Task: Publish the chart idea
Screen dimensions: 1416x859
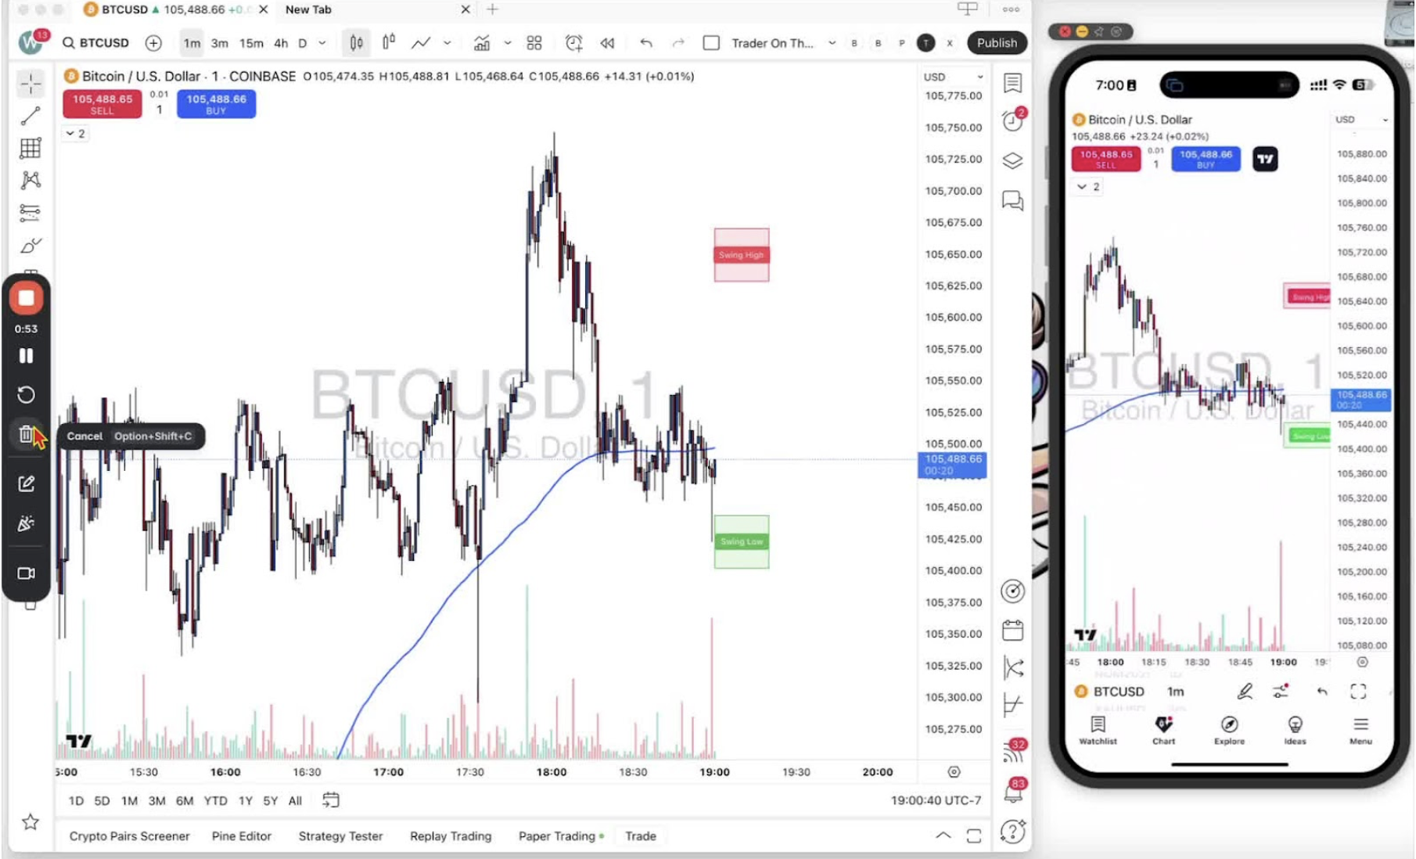Action: [997, 43]
